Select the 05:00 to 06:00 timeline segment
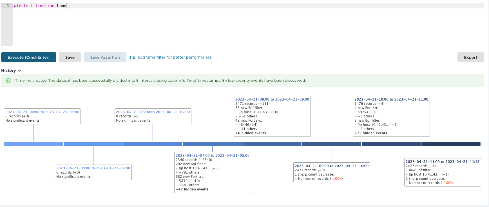The height and width of the screenshot is (207, 489). click(93, 144)
